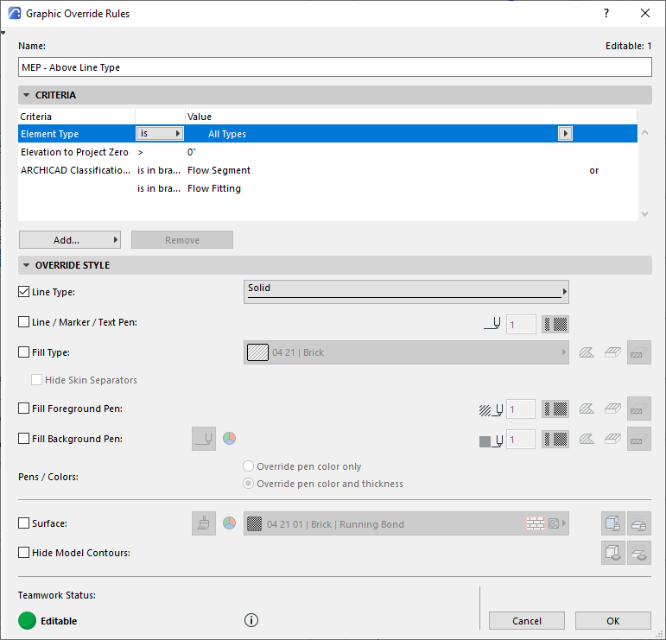Open the Solid line type dropdown
The height and width of the screenshot is (640, 666).
click(x=406, y=292)
